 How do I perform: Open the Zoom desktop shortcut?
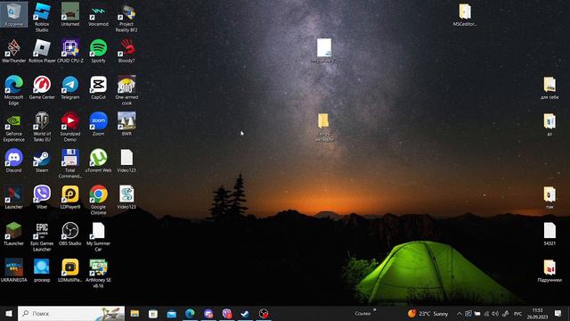(x=98, y=124)
